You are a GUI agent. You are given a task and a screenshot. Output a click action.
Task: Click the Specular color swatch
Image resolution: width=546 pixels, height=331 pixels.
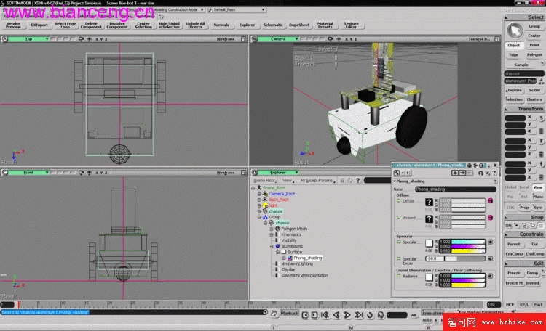pos(429,243)
